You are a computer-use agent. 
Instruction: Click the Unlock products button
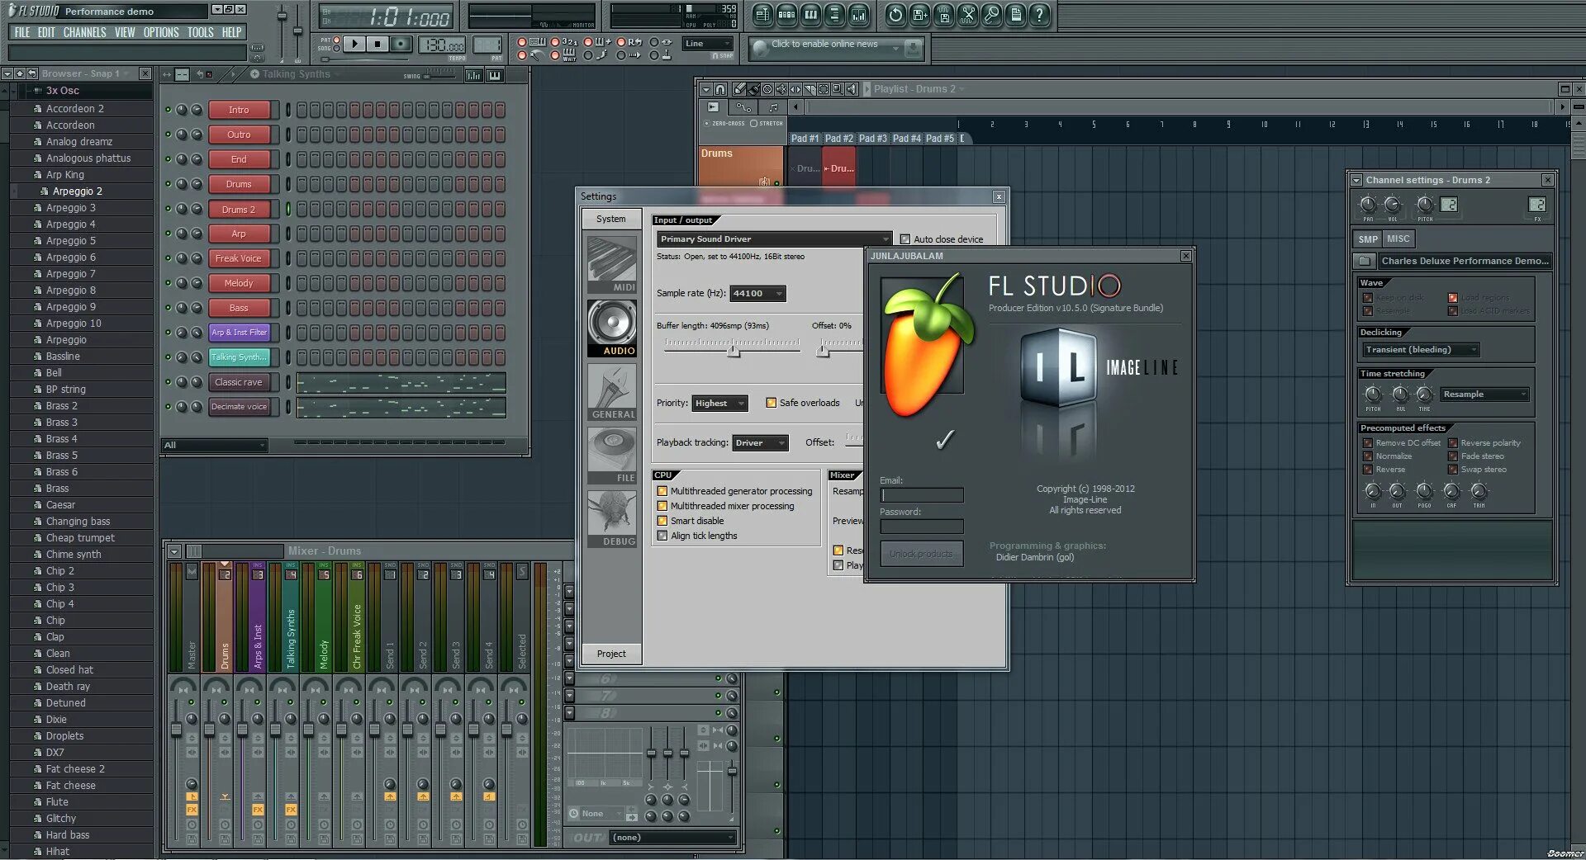(x=921, y=554)
